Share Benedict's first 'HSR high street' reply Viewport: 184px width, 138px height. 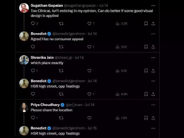(153, 94)
